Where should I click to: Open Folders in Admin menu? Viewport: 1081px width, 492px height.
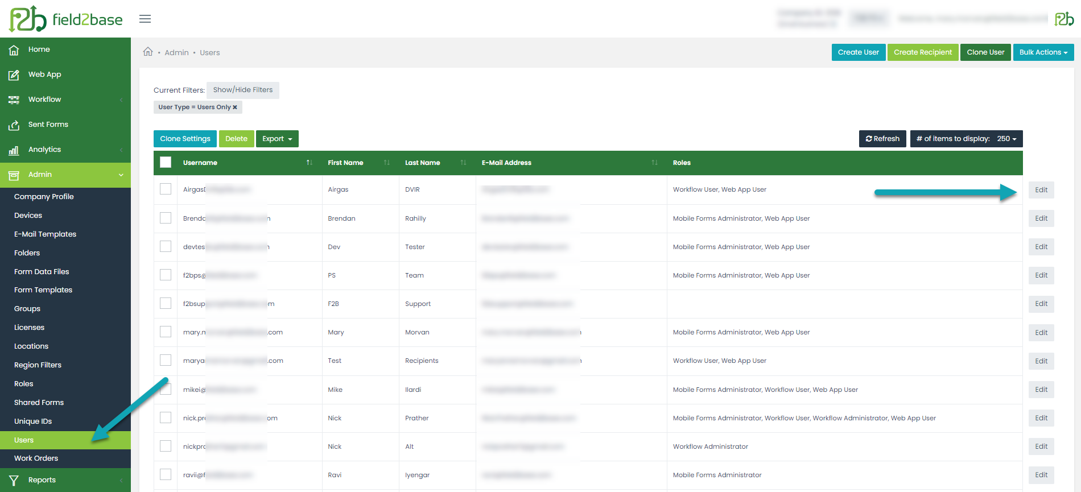(x=27, y=253)
